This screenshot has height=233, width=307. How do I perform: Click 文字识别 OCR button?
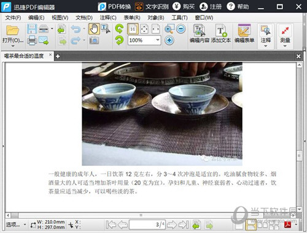(152, 7)
